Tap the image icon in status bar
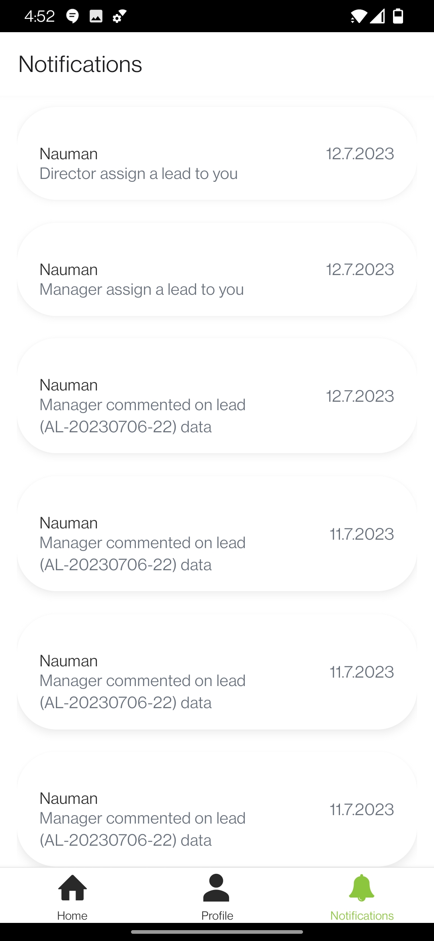Viewport: 434px width, 941px height. pyautogui.click(x=96, y=16)
